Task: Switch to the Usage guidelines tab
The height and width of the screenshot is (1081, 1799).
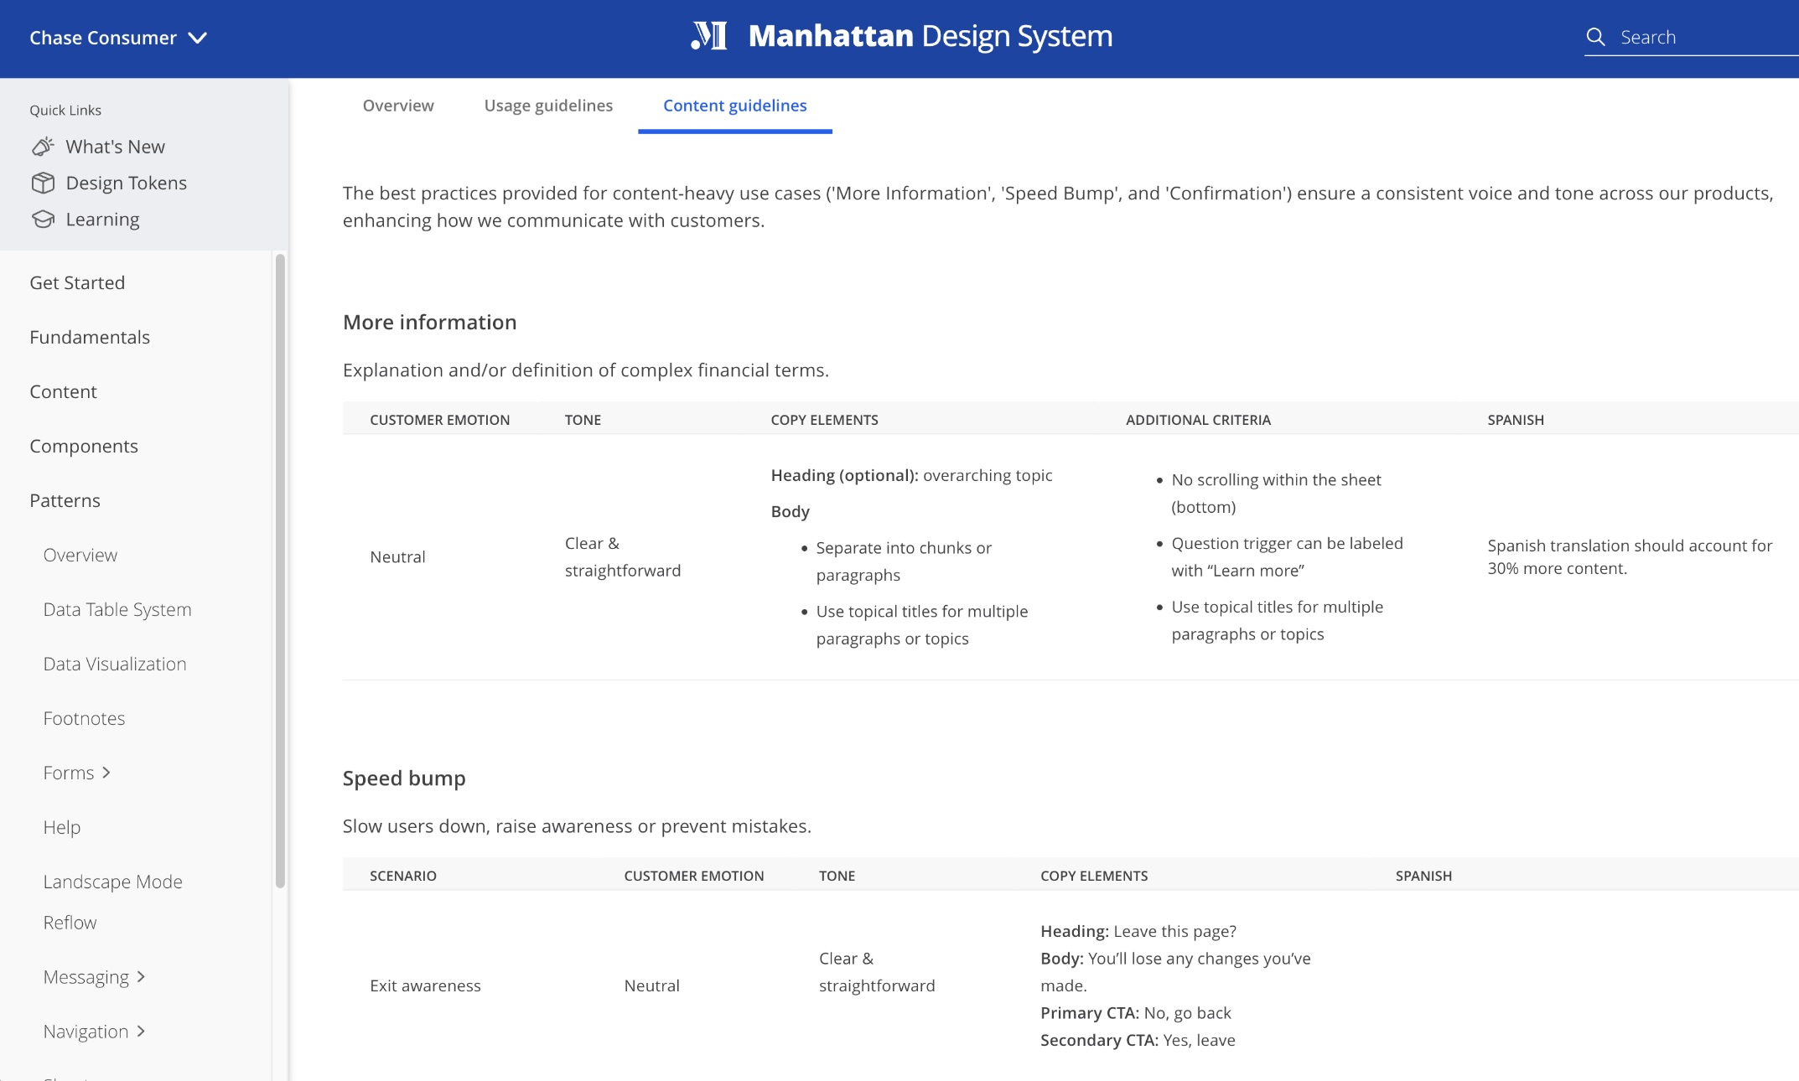Action: click(x=548, y=106)
